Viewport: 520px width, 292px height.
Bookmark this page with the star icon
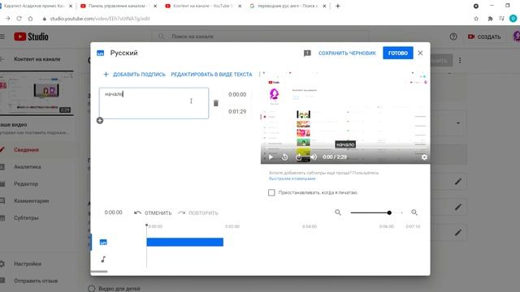pyautogui.click(x=476, y=19)
